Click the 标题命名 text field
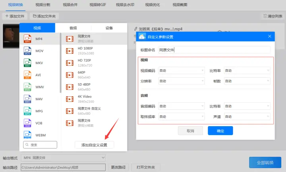This screenshot has height=172, width=286. [214, 50]
